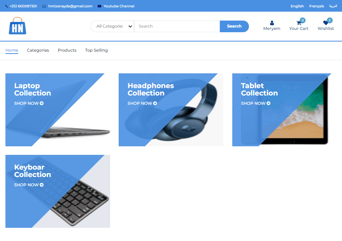Switch language to Français
342x241 pixels.
(x=316, y=6)
